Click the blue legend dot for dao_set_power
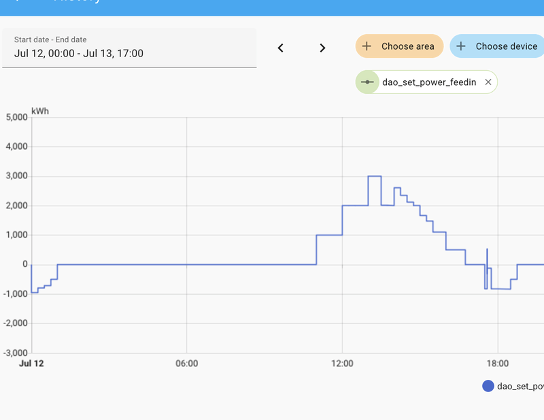Viewport: 544px width, 420px height. click(x=488, y=386)
